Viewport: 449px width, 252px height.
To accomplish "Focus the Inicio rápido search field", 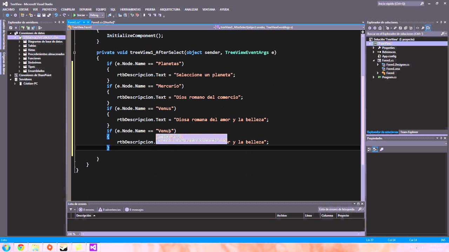I will coord(401,4).
